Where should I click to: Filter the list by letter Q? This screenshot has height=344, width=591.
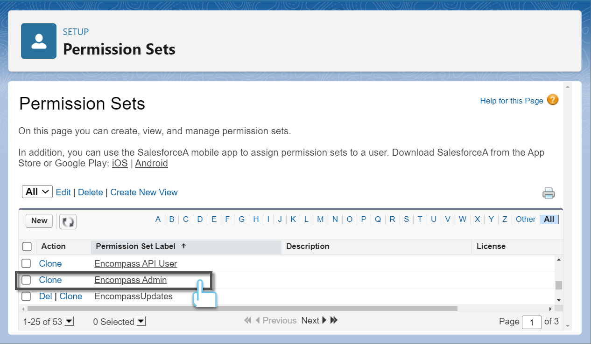(x=378, y=219)
